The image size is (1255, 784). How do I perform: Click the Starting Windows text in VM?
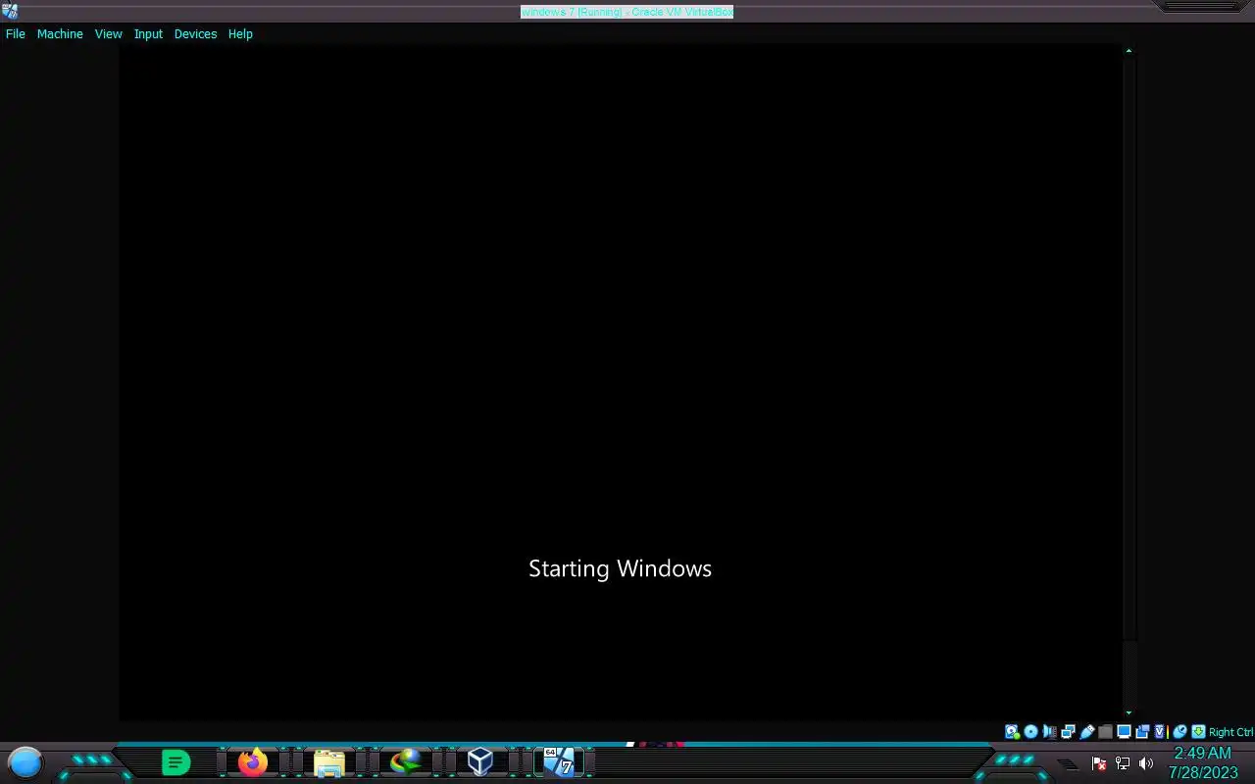620,568
